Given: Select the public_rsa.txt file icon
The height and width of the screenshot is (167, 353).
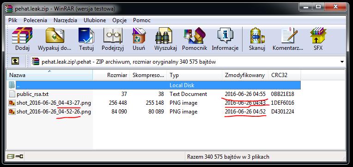Looking at the screenshot, I should (12, 94).
